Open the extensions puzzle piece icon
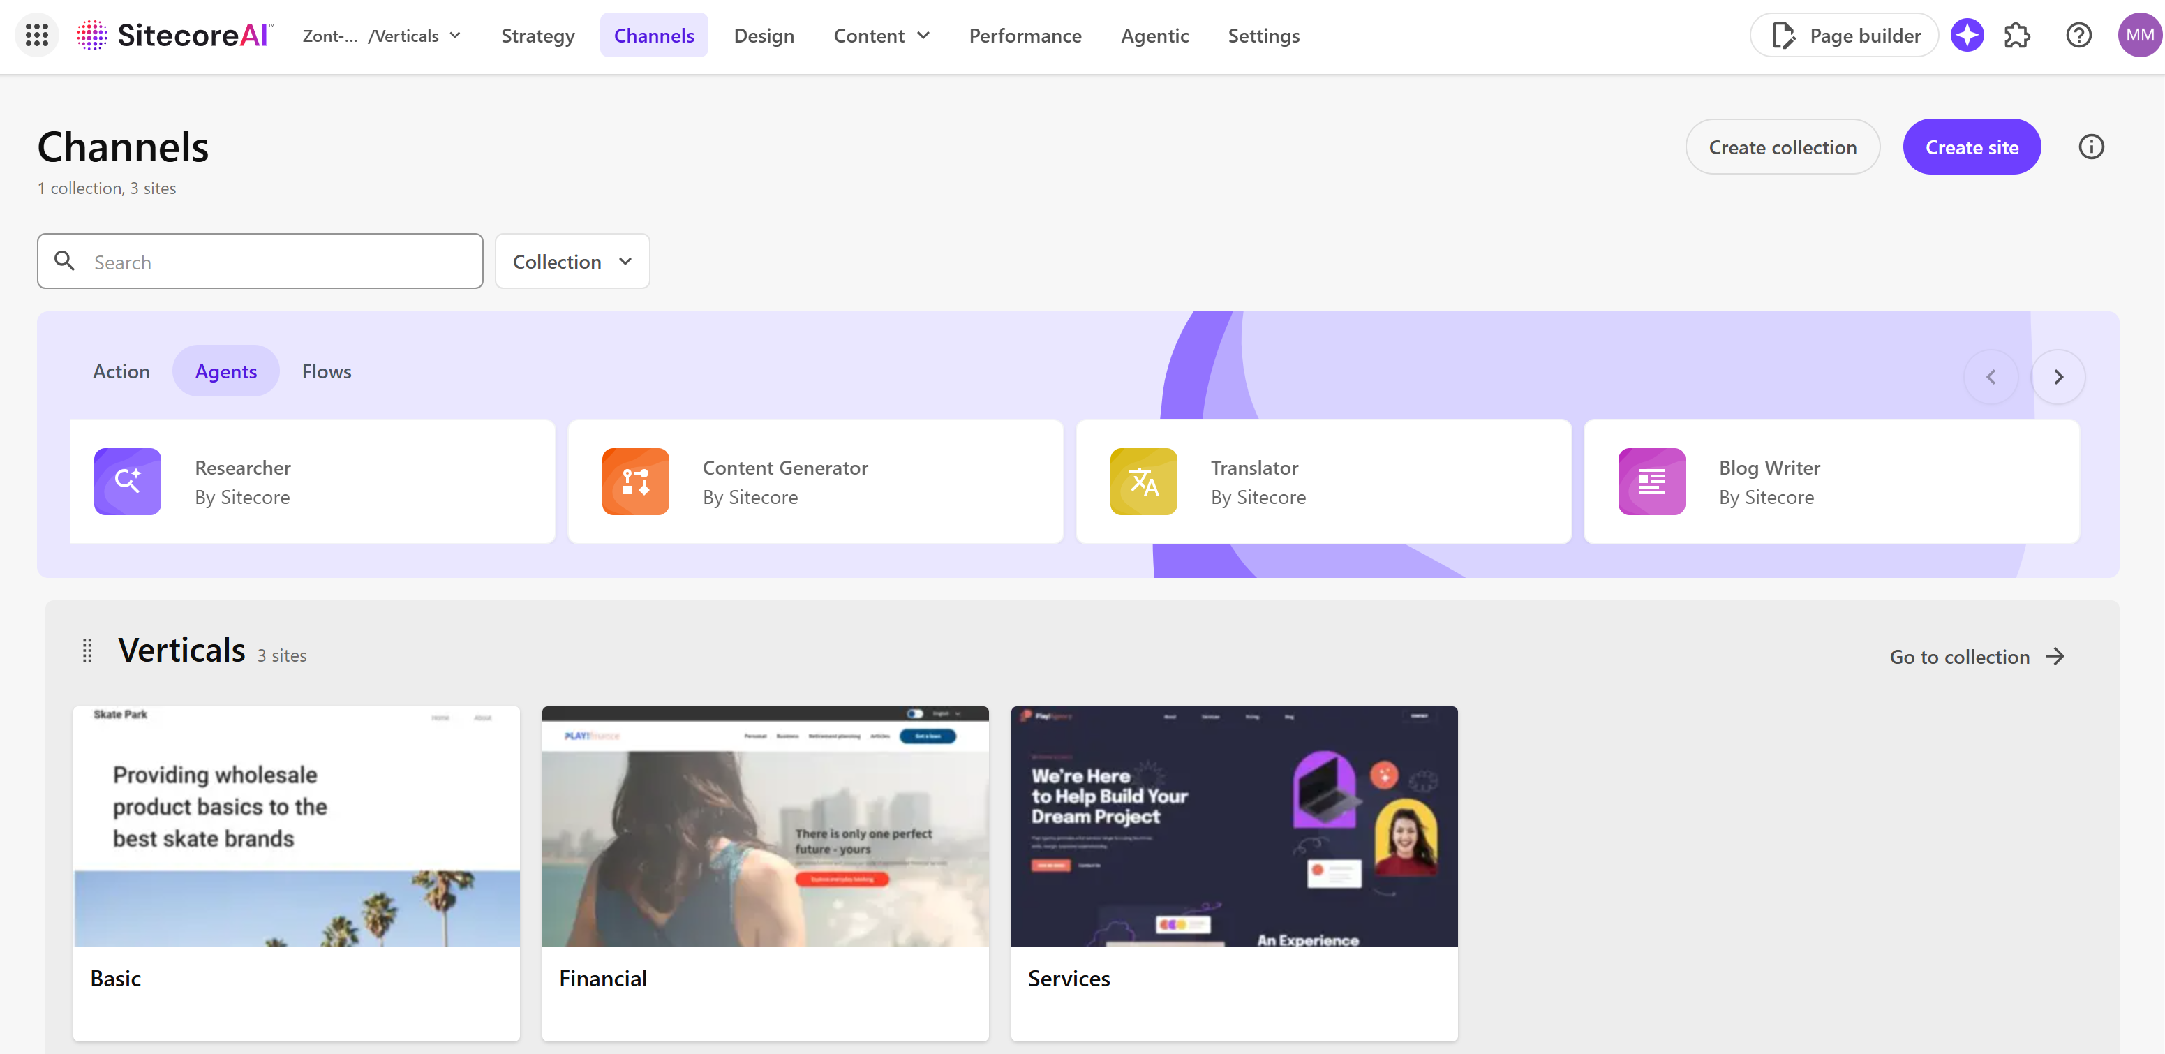The height and width of the screenshot is (1054, 2165). 2017,36
